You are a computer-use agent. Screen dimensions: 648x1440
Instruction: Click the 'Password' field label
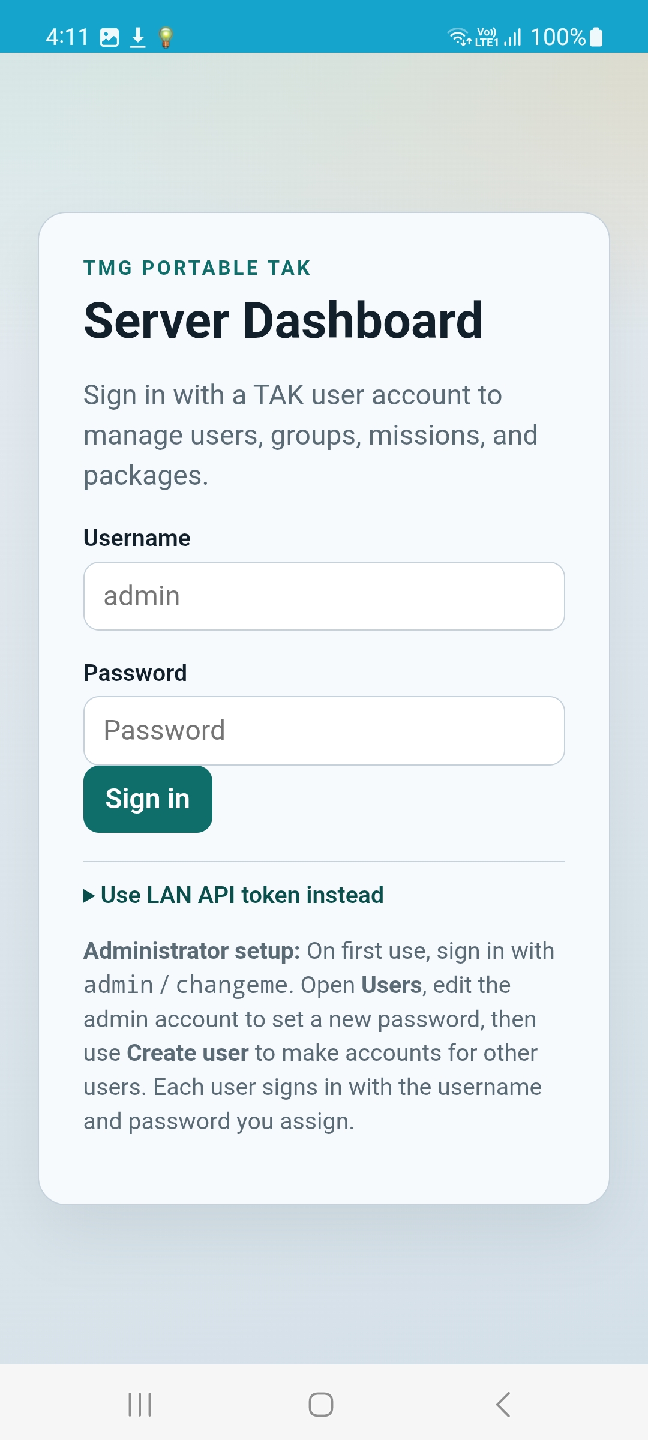click(135, 673)
